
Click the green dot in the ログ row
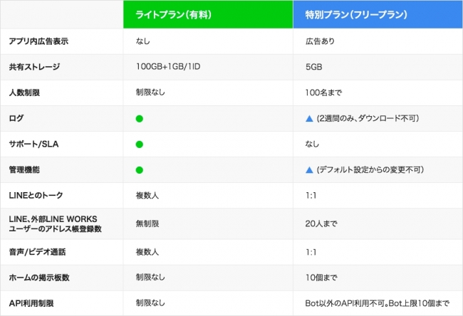click(x=140, y=119)
